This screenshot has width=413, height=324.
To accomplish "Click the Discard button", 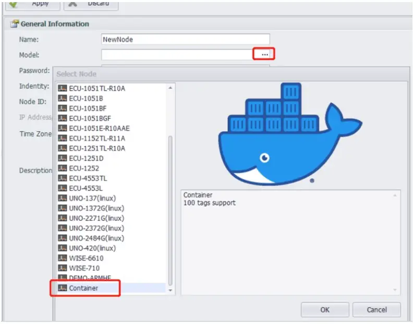I will tap(91, 5).
